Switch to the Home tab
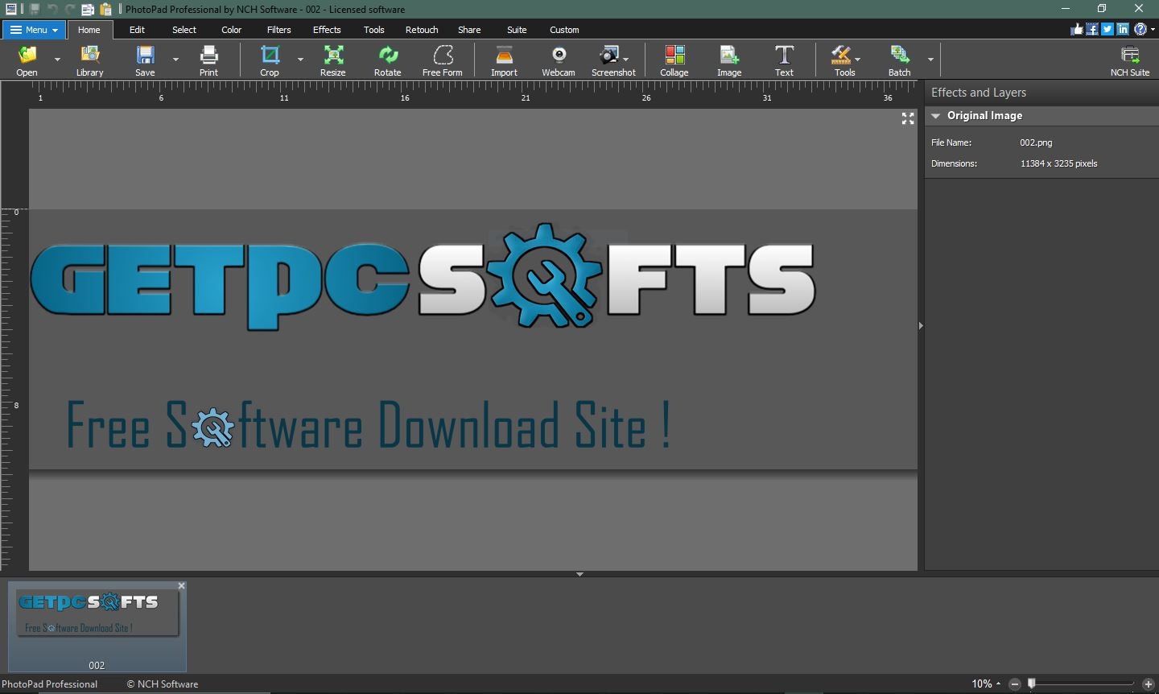1159x694 pixels. [89, 30]
